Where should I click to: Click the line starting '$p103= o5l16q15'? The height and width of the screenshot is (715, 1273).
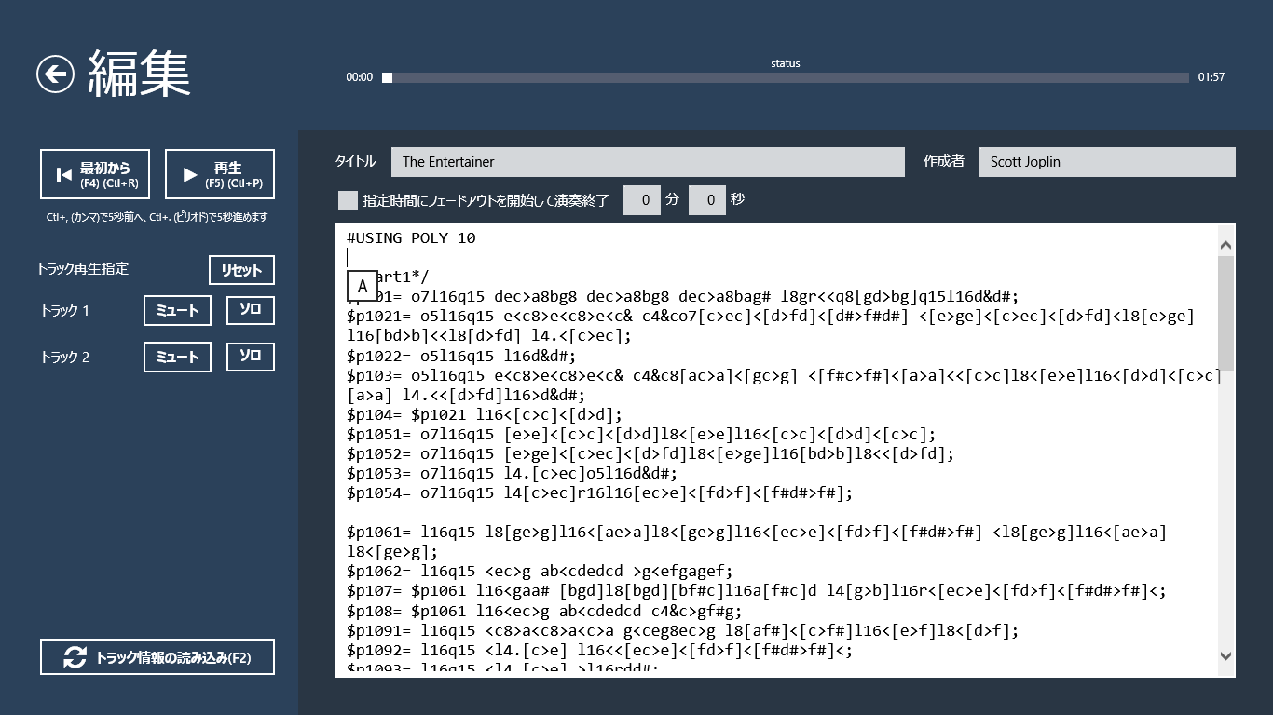point(783,384)
